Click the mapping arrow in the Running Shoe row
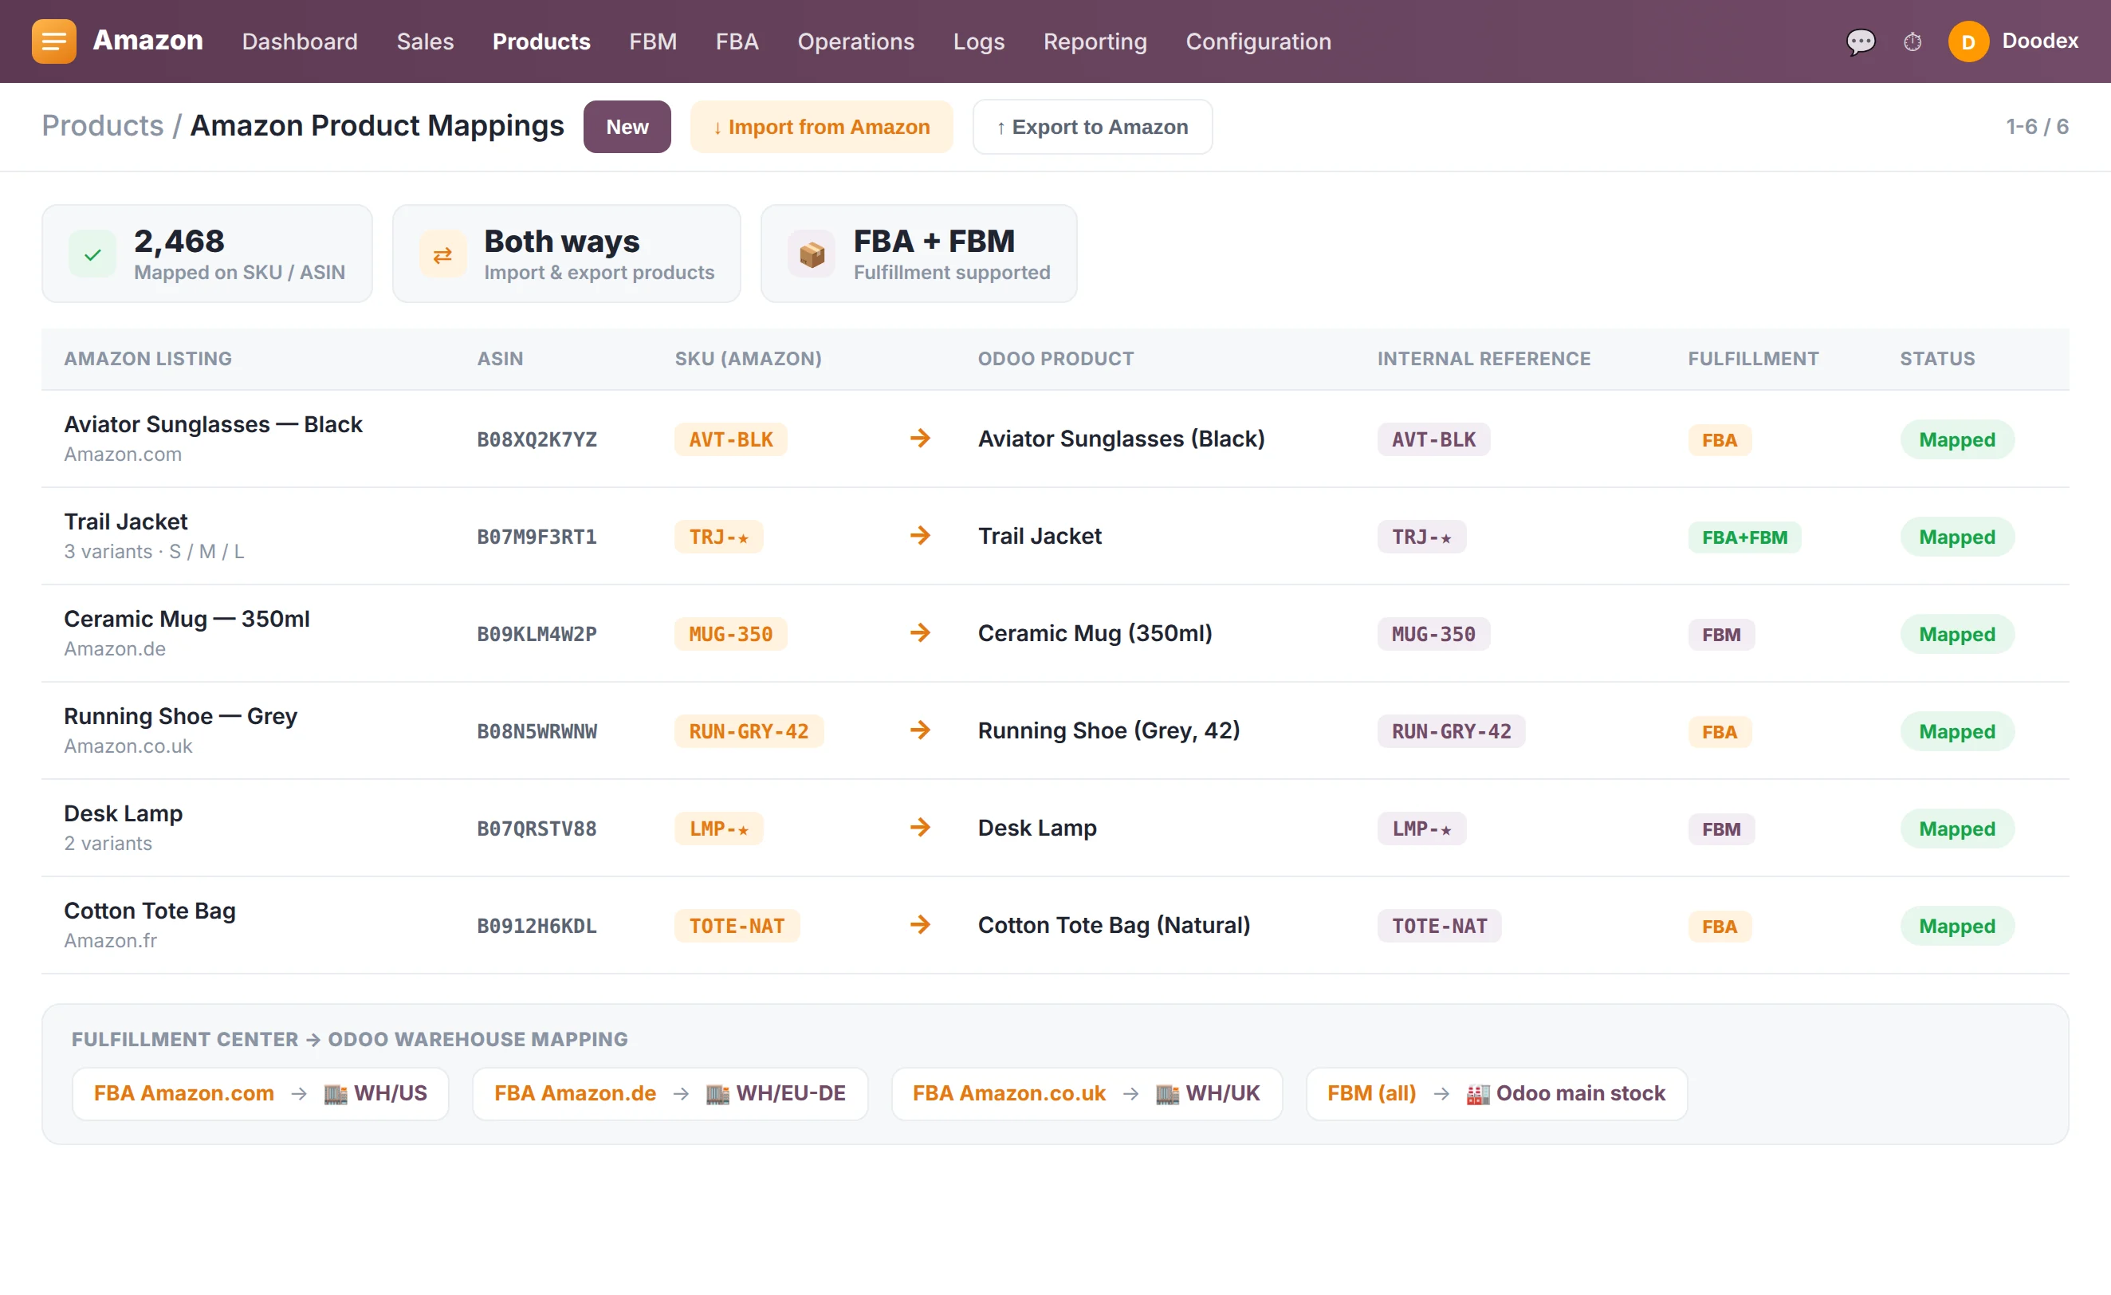 (x=920, y=730)
